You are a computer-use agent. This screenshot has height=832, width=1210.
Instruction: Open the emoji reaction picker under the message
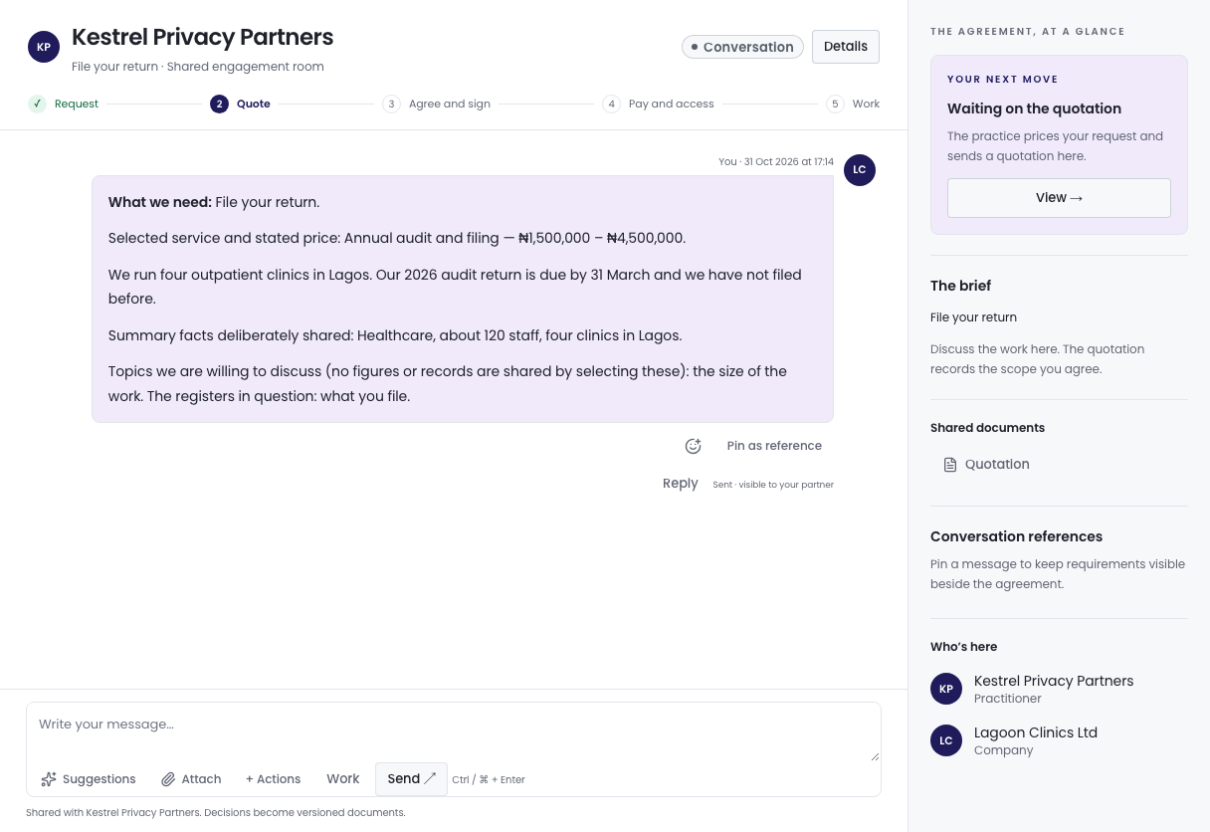click(694, 446)
